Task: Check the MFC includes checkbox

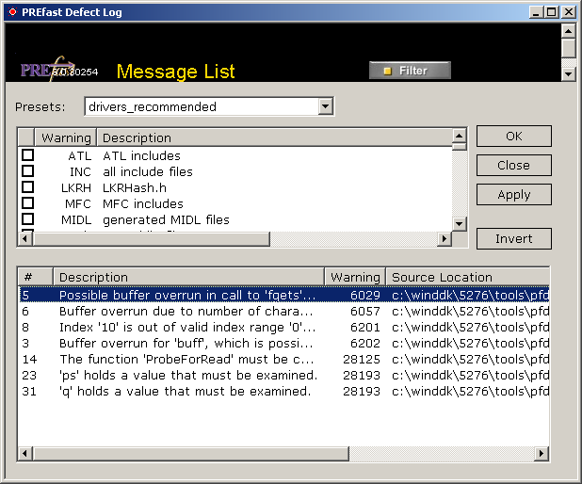Action: 28,203
